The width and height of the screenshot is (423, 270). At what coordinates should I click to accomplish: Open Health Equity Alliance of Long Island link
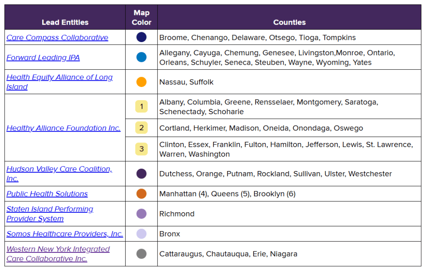[x=59, y=77]
